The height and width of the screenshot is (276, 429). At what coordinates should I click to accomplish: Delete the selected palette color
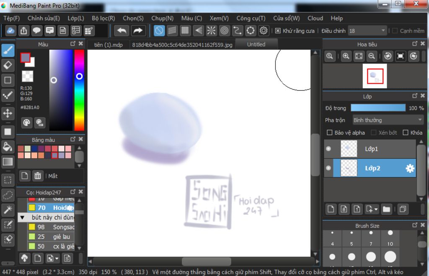tap(38, 176)
